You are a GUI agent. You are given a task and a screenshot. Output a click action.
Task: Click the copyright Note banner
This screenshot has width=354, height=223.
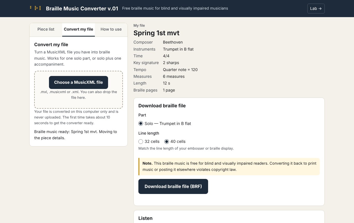(x=229, y=166)
